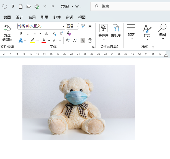
Task: Open 字体库 font library
Action: coord(104,32)
